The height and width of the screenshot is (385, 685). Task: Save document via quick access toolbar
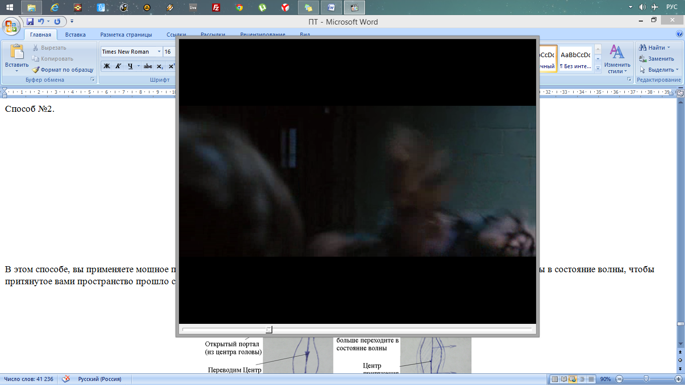point(30,22)
